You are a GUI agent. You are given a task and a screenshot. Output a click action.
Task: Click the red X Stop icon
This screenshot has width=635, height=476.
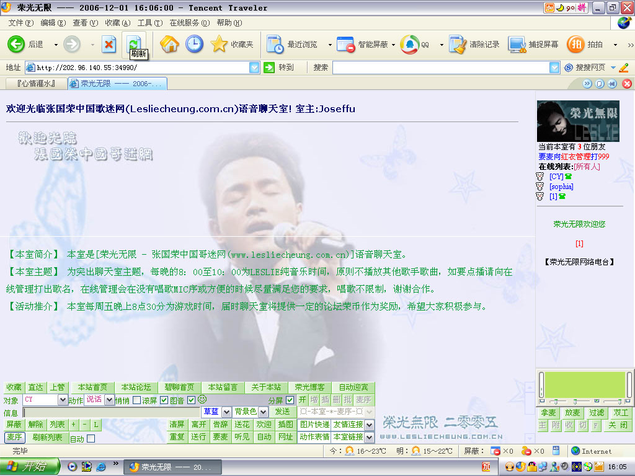tap(109, 44)
